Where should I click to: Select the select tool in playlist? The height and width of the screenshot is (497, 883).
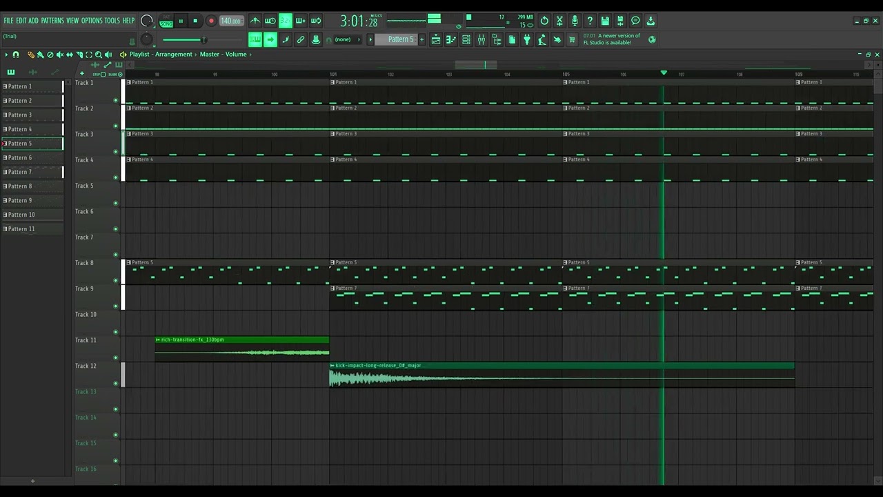pos(88,55)
